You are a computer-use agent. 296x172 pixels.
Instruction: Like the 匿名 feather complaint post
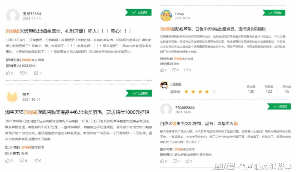tap(8, 161)
